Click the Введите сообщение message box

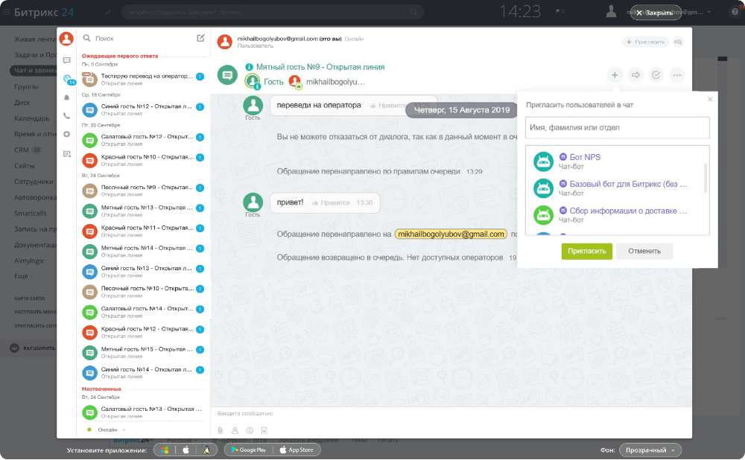451,414
